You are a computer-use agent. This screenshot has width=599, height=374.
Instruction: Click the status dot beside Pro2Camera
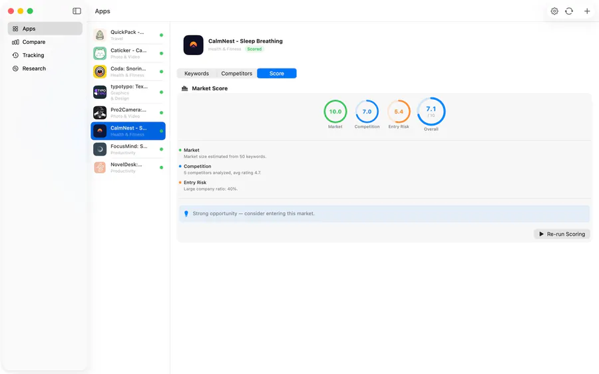pos(161,113)
